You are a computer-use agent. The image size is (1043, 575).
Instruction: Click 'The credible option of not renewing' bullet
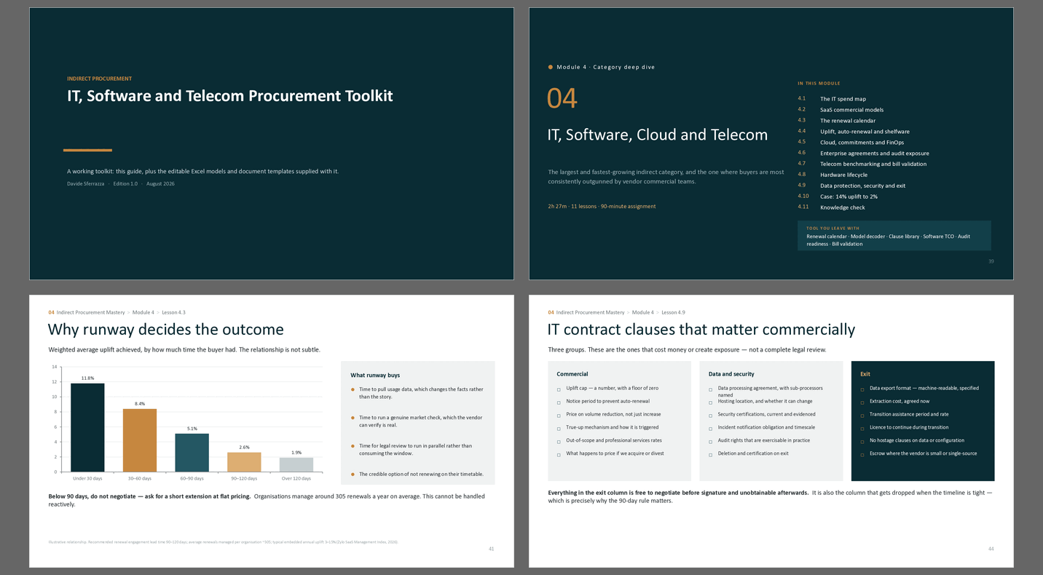(421, 474)
